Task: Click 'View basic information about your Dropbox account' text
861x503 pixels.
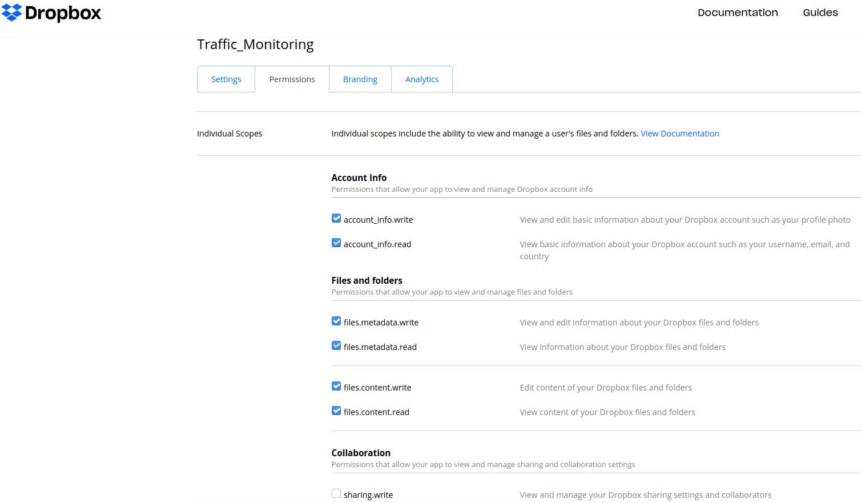Action: (685, 250)
